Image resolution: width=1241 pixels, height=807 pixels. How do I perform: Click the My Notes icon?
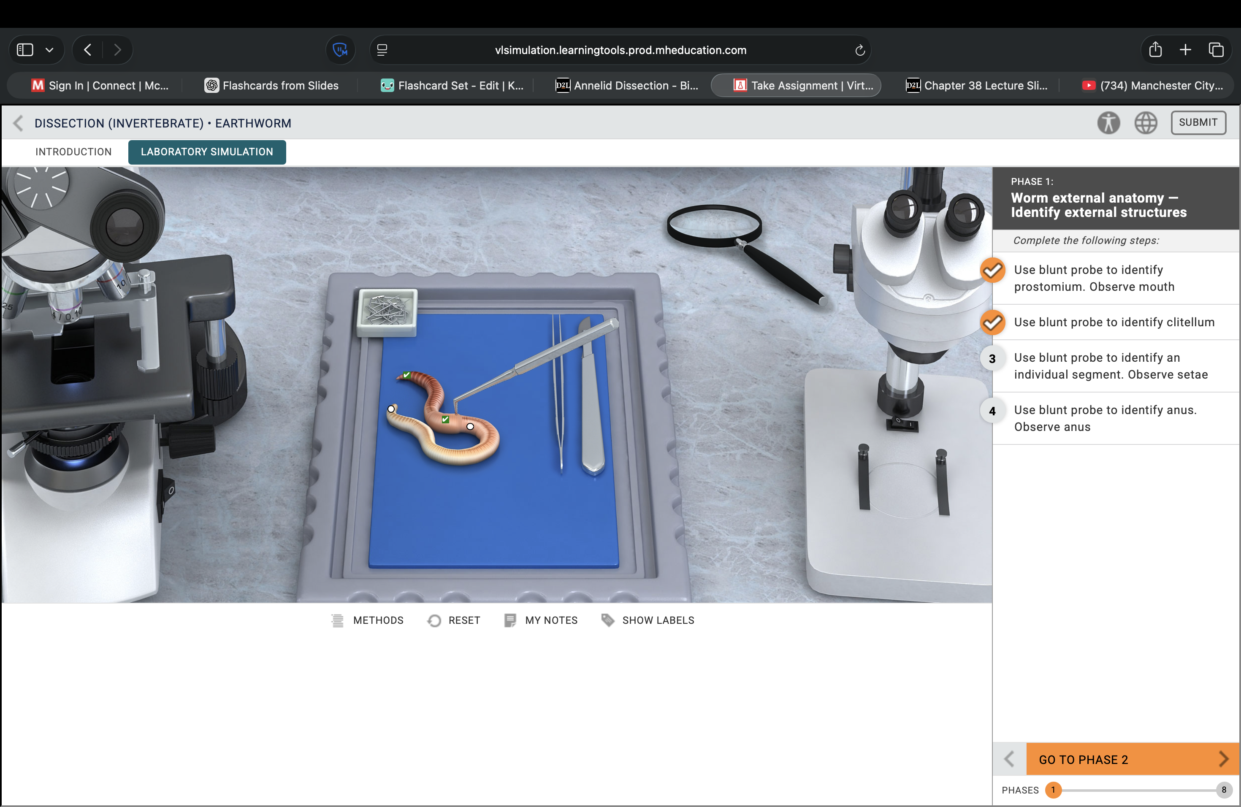(x=510, y=620)
